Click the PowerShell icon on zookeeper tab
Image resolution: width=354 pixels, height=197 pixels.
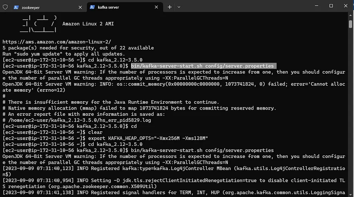16,8
